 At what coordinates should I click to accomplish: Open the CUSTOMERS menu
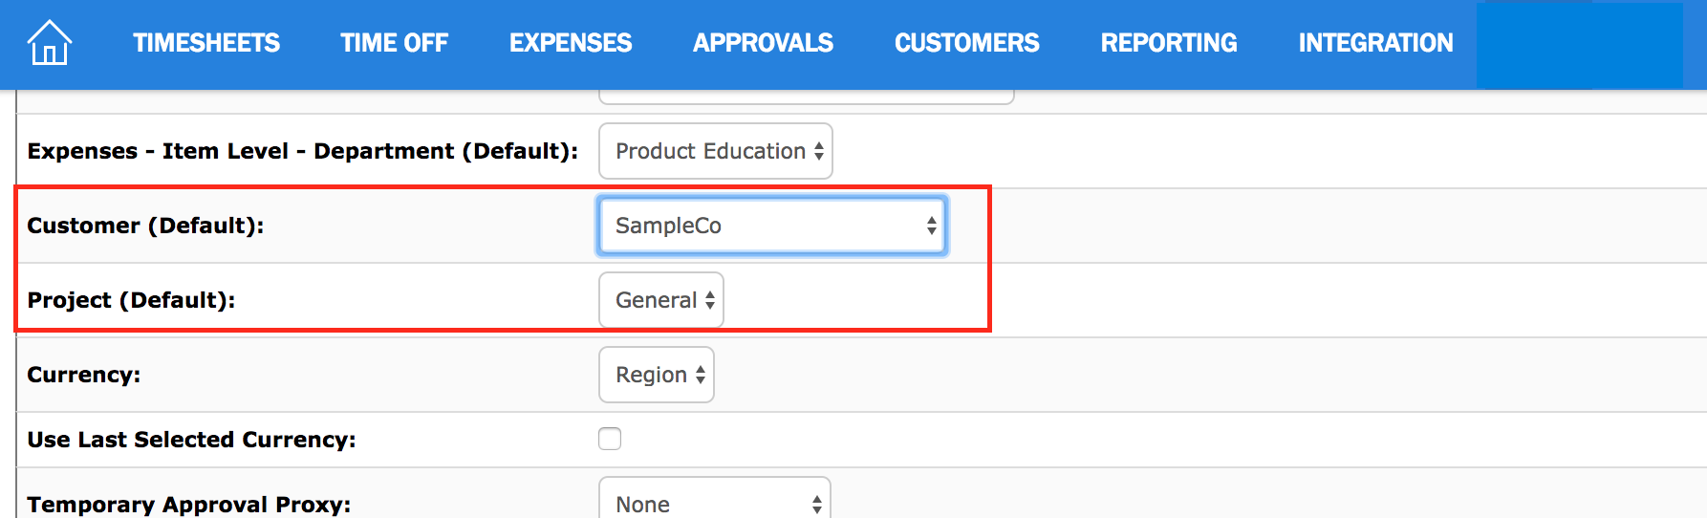966,43
